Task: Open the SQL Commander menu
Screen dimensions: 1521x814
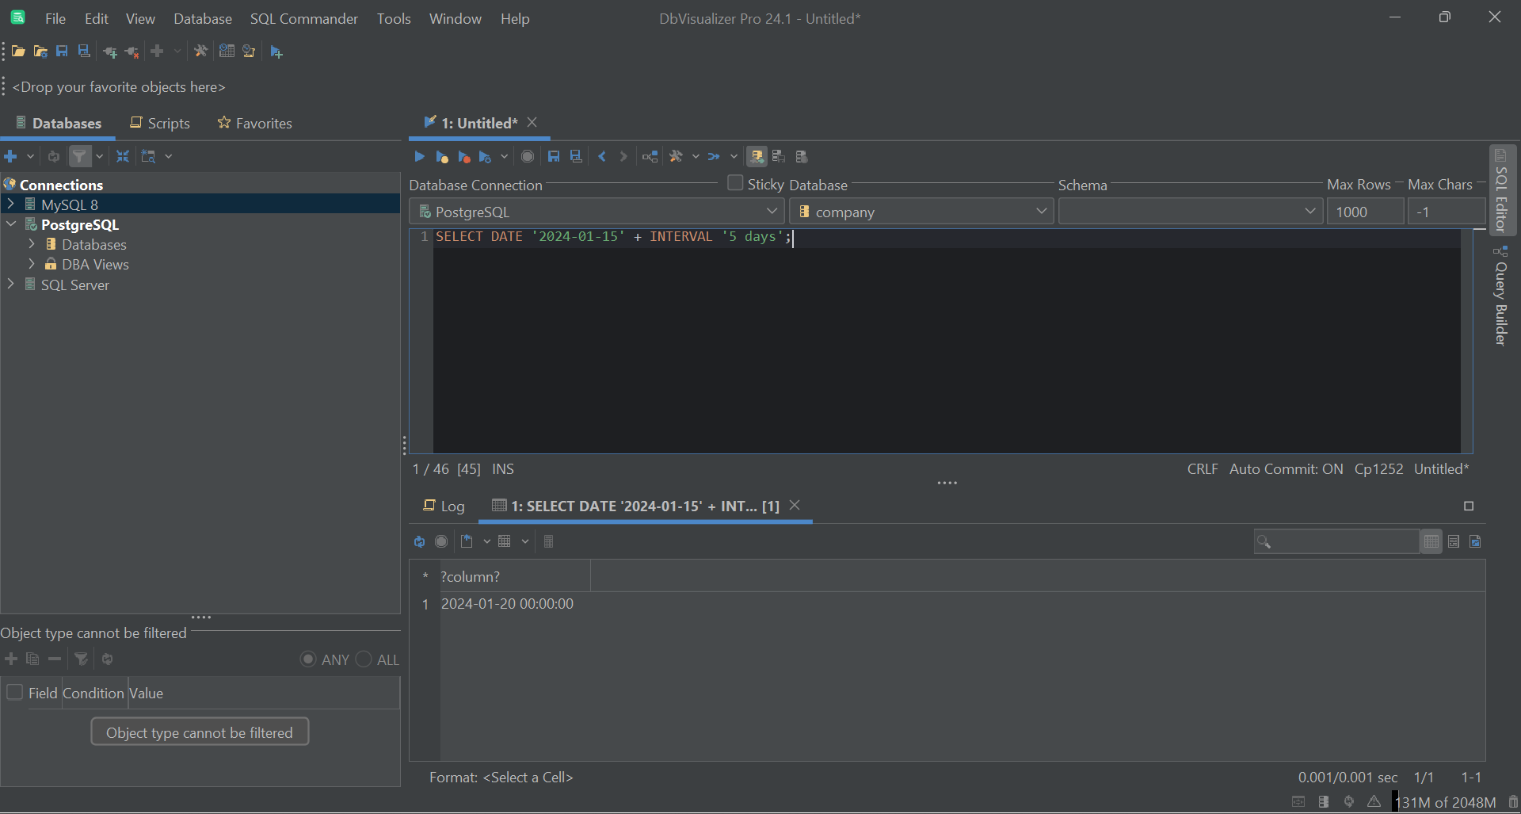Action: [x=303, y=18]
